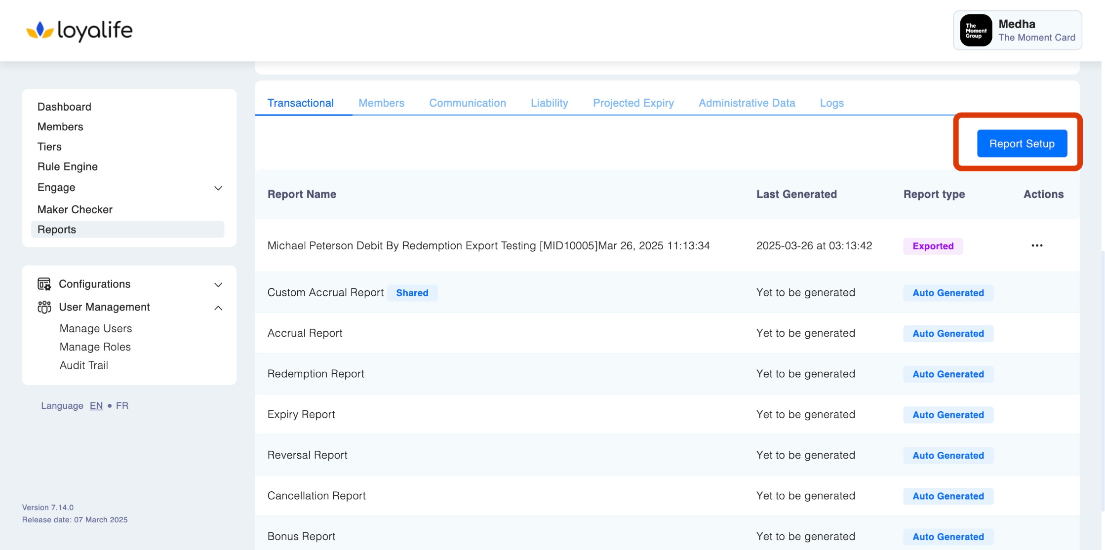
Task: Go to Rule Engine in sidebar
Action: coord(67,166)
